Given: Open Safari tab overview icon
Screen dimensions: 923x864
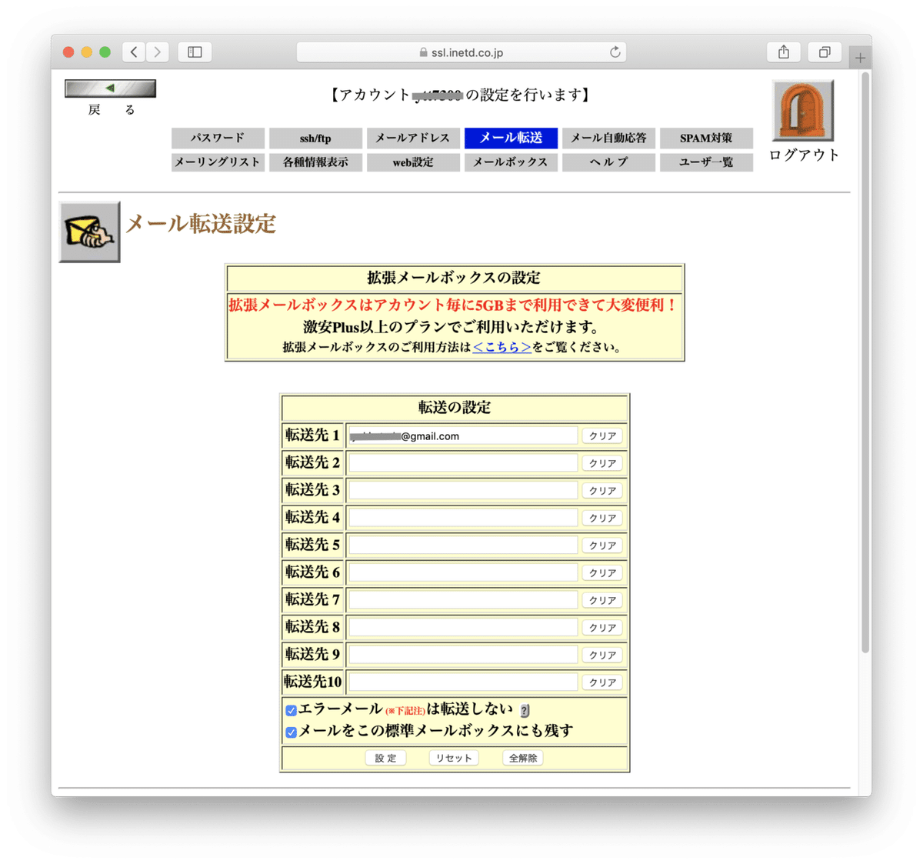Looking at the screenshot, I should tap(825, 52).
